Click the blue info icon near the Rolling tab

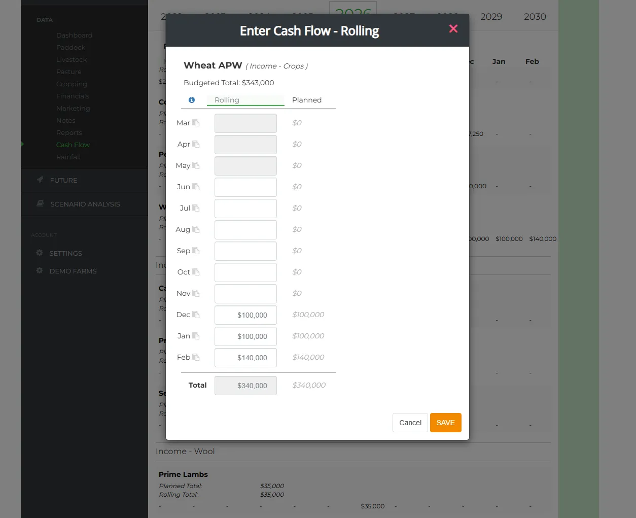pos(191,100)
